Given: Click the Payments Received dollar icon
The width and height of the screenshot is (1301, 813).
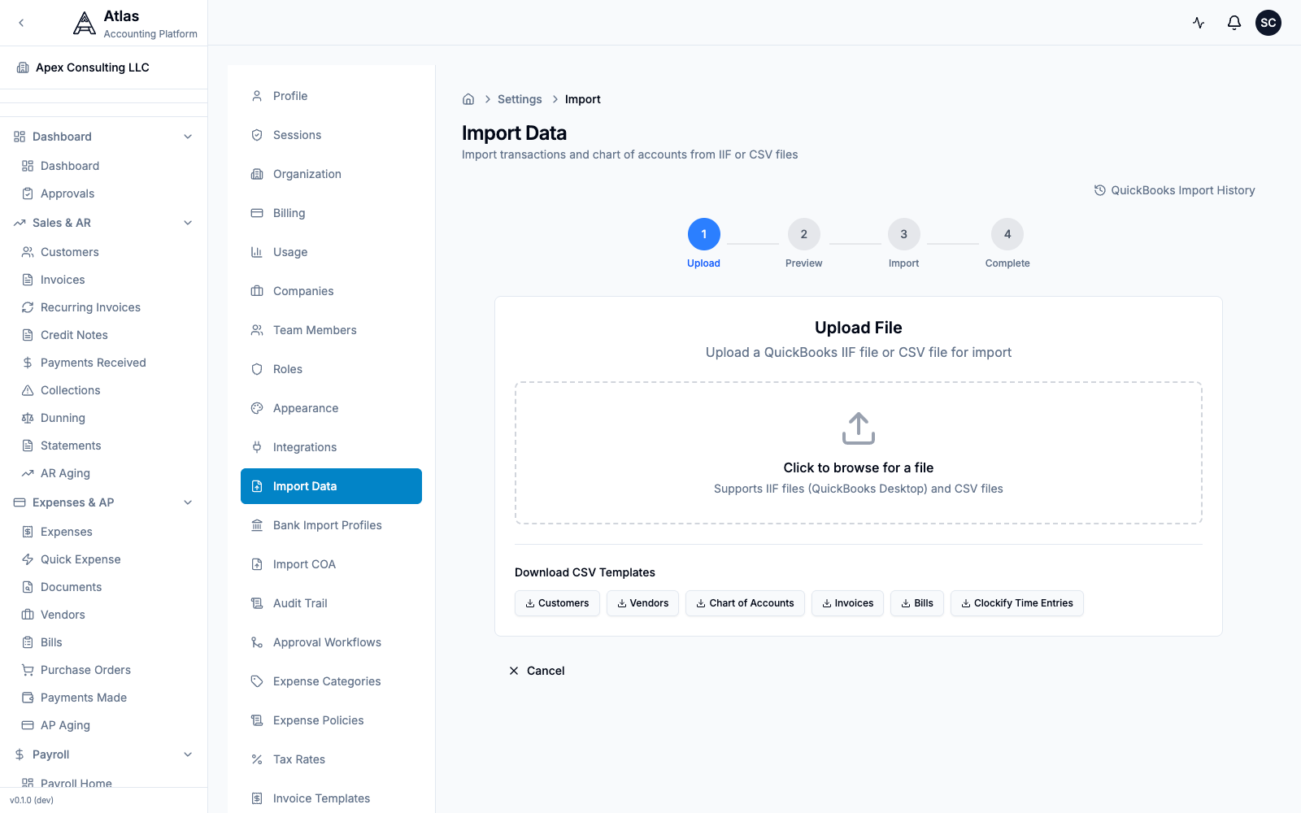Looking at the screenshot, I should click(x=28, y=363).
